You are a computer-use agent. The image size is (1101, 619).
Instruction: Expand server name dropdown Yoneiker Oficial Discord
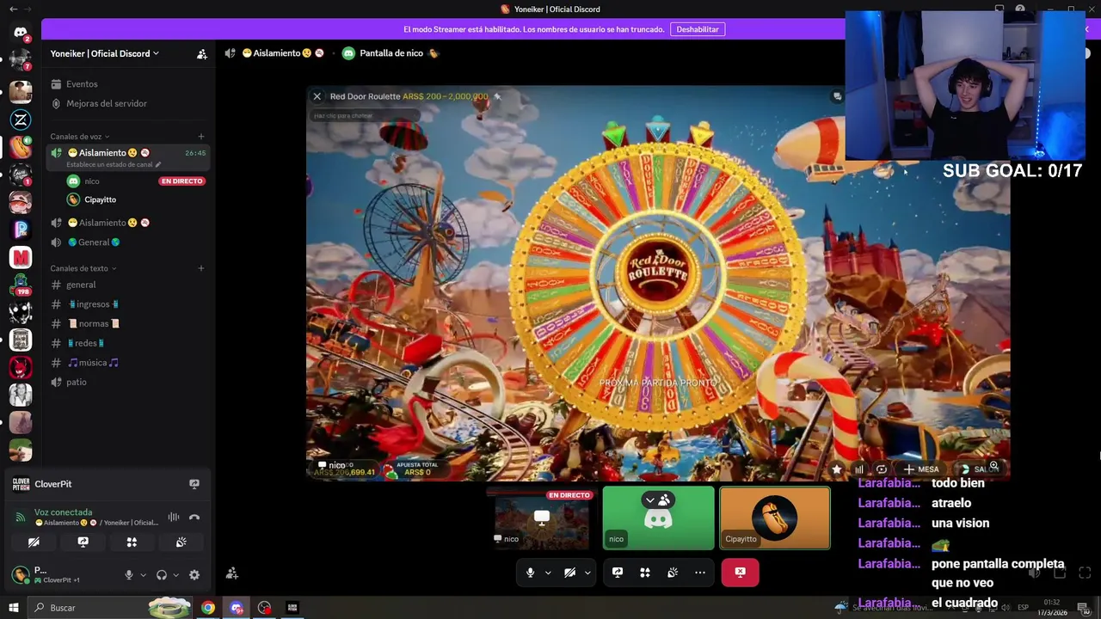pos(104,53)
